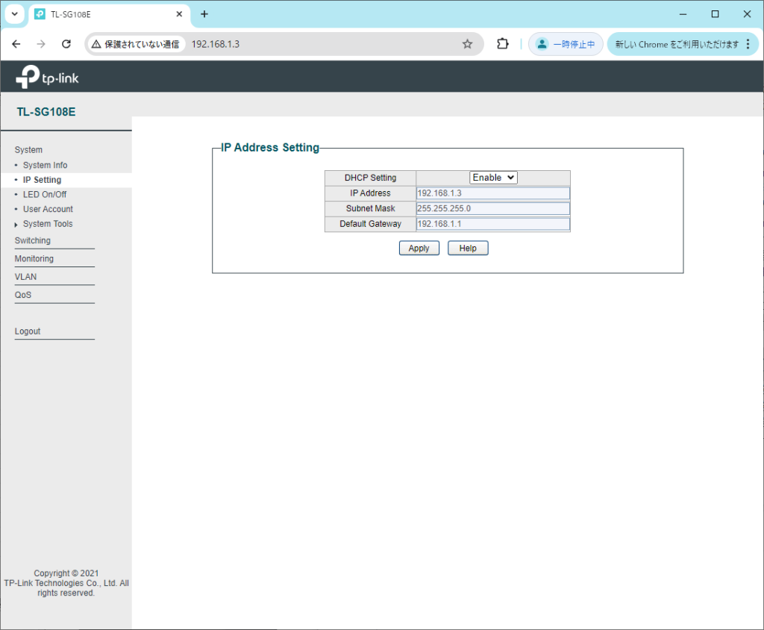
Task: Go to LED On/Off page
Action: tap(45, 195)
